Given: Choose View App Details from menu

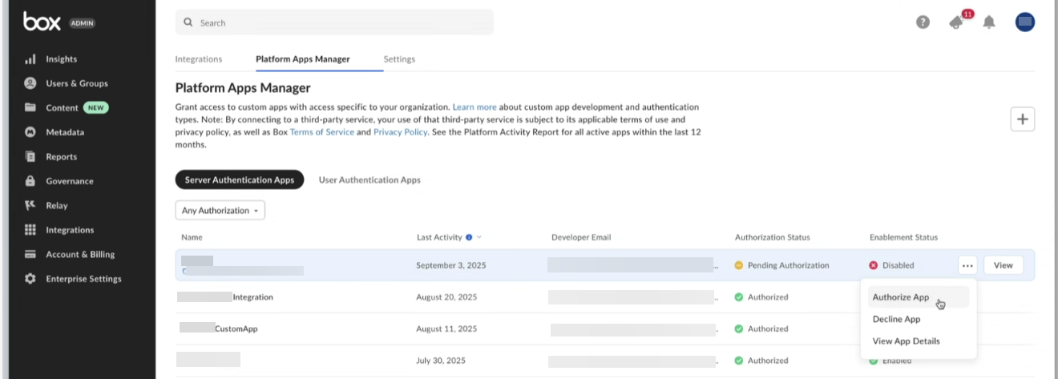Looking at the screenshot, I should 907,341.
